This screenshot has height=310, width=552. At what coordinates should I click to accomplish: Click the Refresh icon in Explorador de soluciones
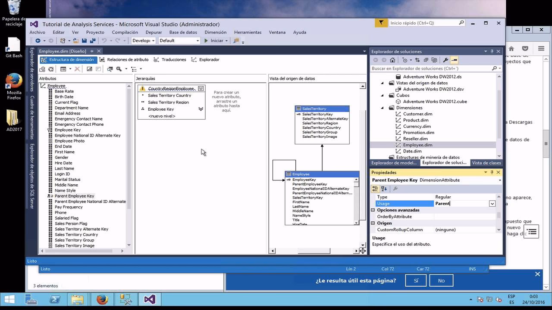click(417, 60)
